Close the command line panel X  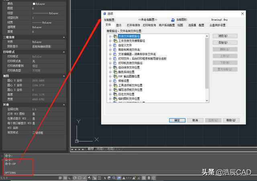coord(2,156)
